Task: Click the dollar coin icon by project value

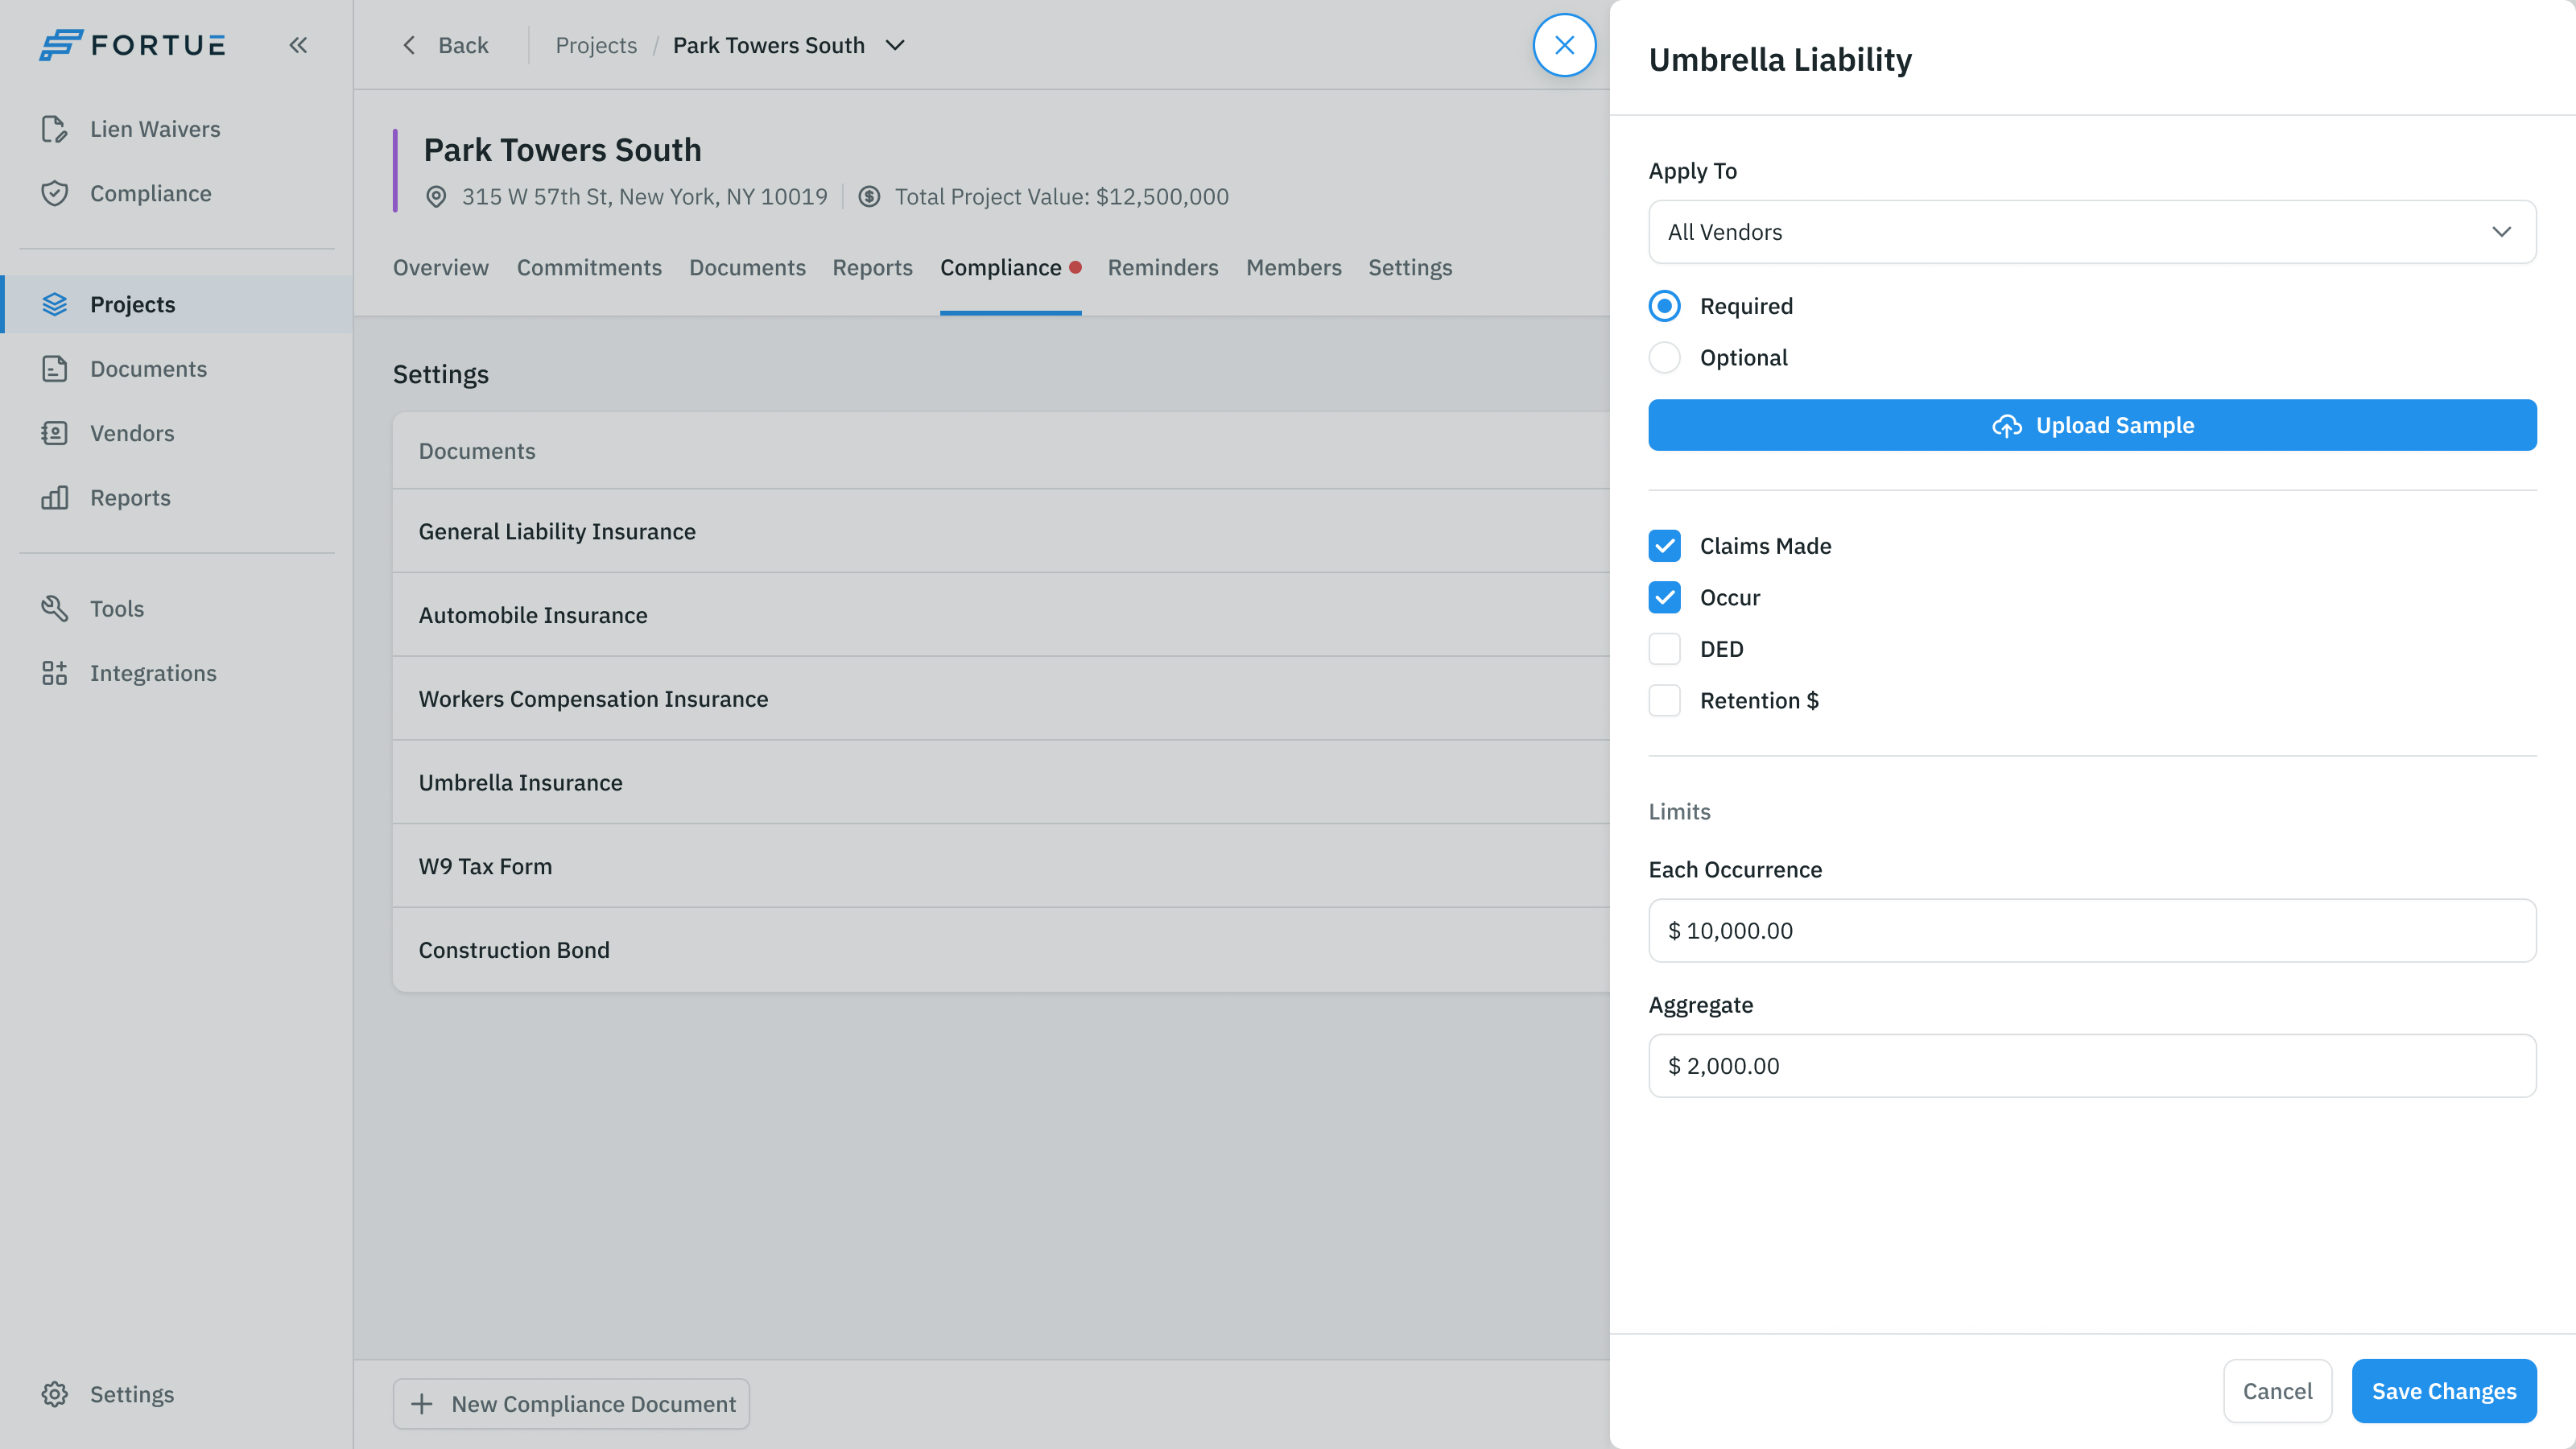Action: pos(869,197)
